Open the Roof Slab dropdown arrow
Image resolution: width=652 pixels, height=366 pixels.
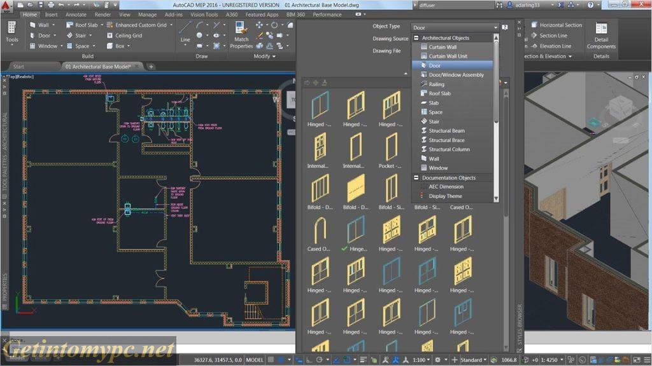click(x=102, y=25)
